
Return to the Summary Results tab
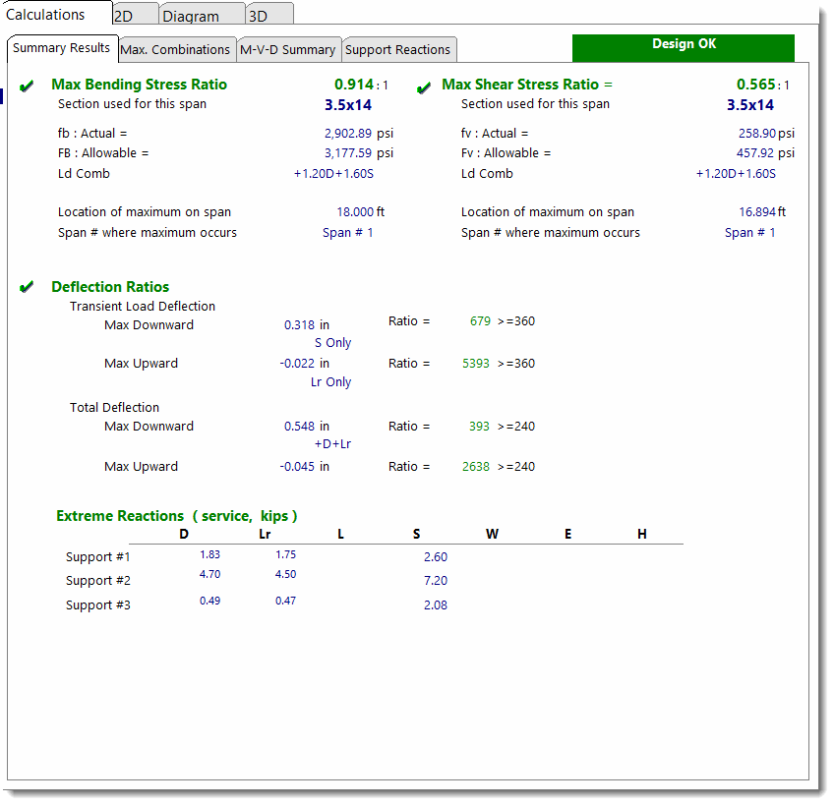(62, 47)
